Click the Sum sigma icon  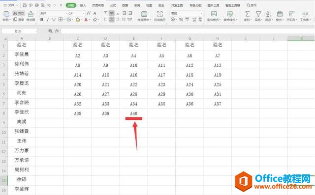click(x=247, y=14)
